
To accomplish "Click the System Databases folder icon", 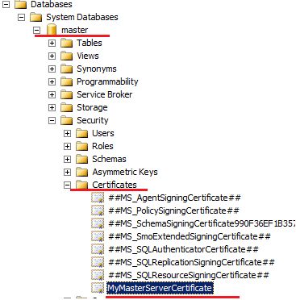I will click(x=35, y=18).
